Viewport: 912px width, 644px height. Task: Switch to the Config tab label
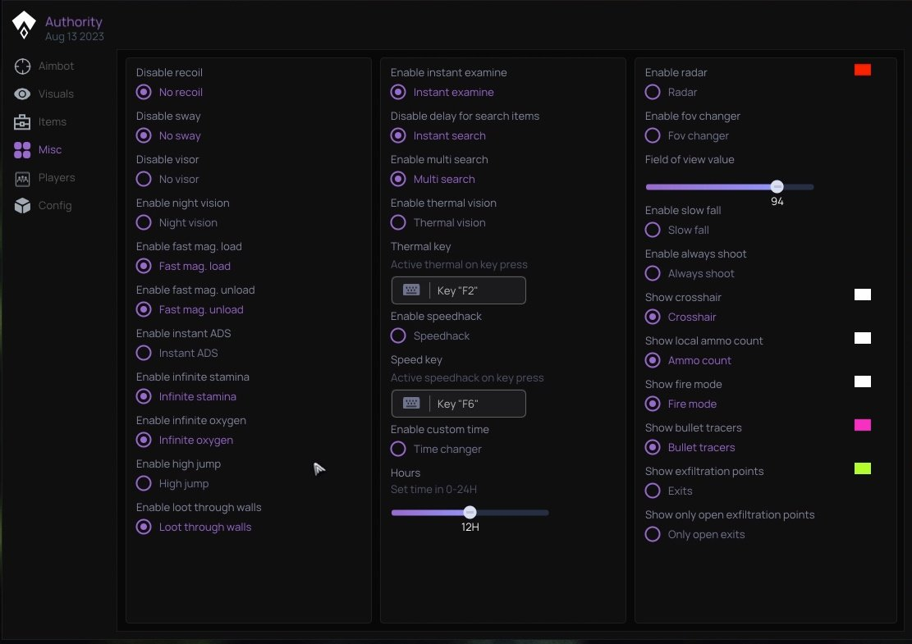tap(55, 206)
